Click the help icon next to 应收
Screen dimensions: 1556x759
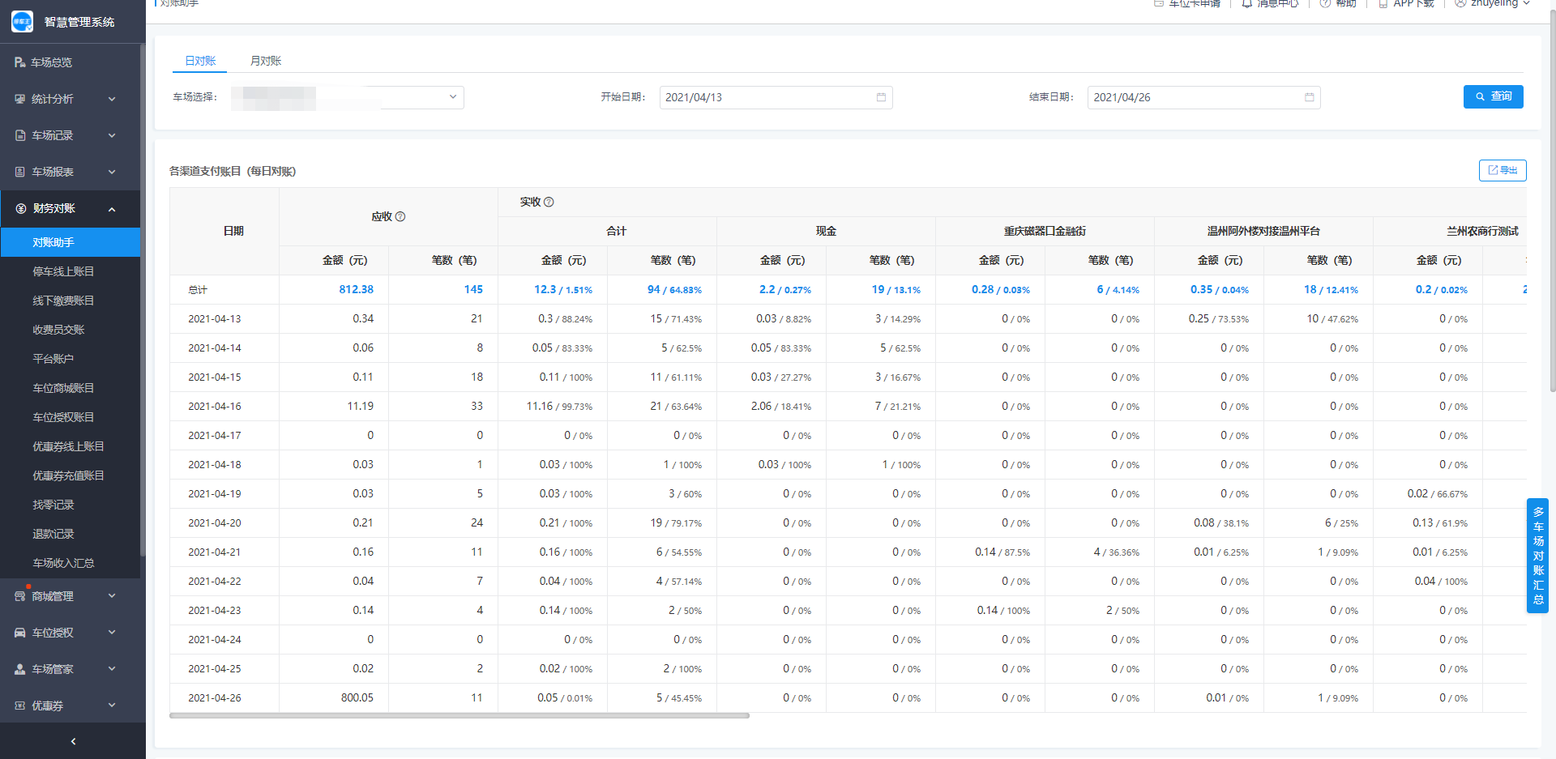pos(400,217)
